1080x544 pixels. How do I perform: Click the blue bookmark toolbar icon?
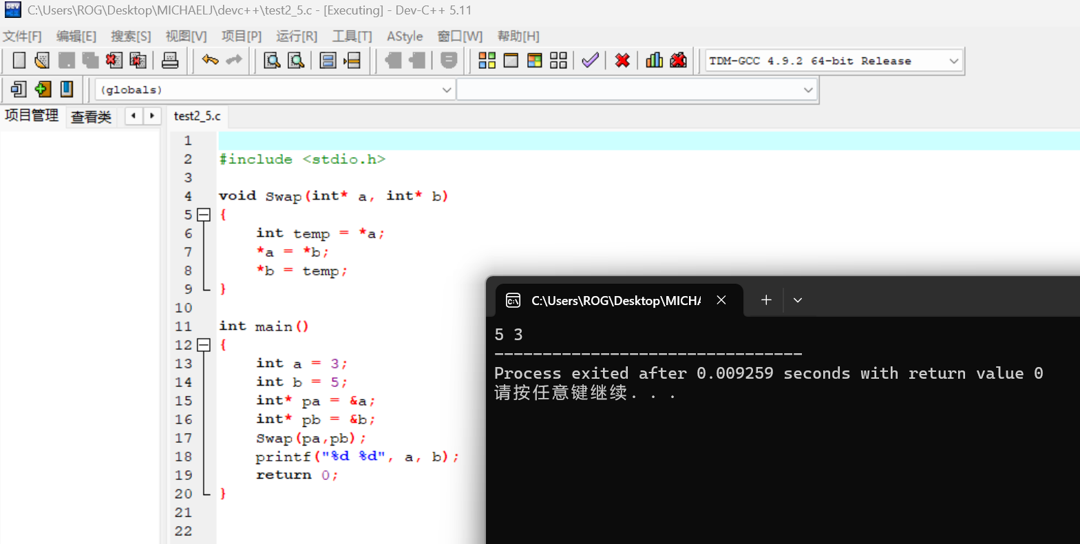pos(67,89)
